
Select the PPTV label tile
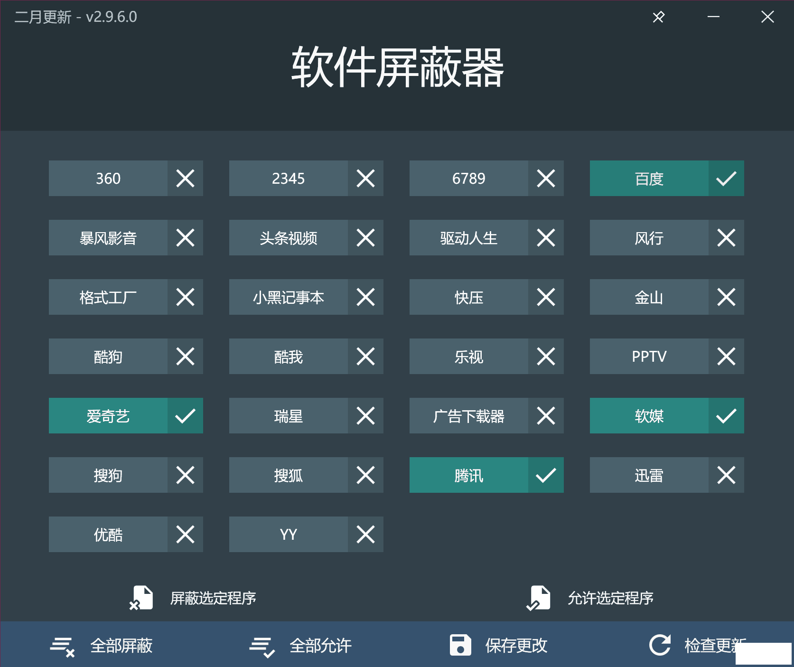pyautogui.click(x=649, y=357)
